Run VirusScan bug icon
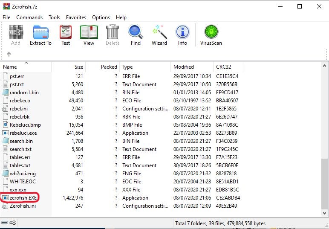 point(211,32)
